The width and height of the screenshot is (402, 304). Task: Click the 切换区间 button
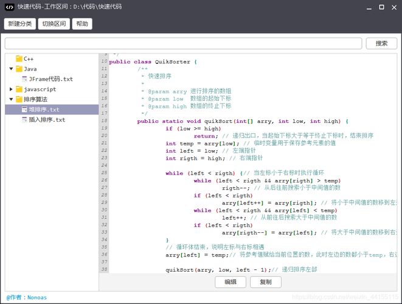(54, 24)
